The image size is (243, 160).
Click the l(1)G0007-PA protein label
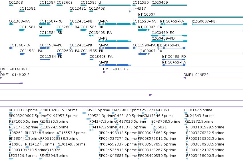(150, 51)
